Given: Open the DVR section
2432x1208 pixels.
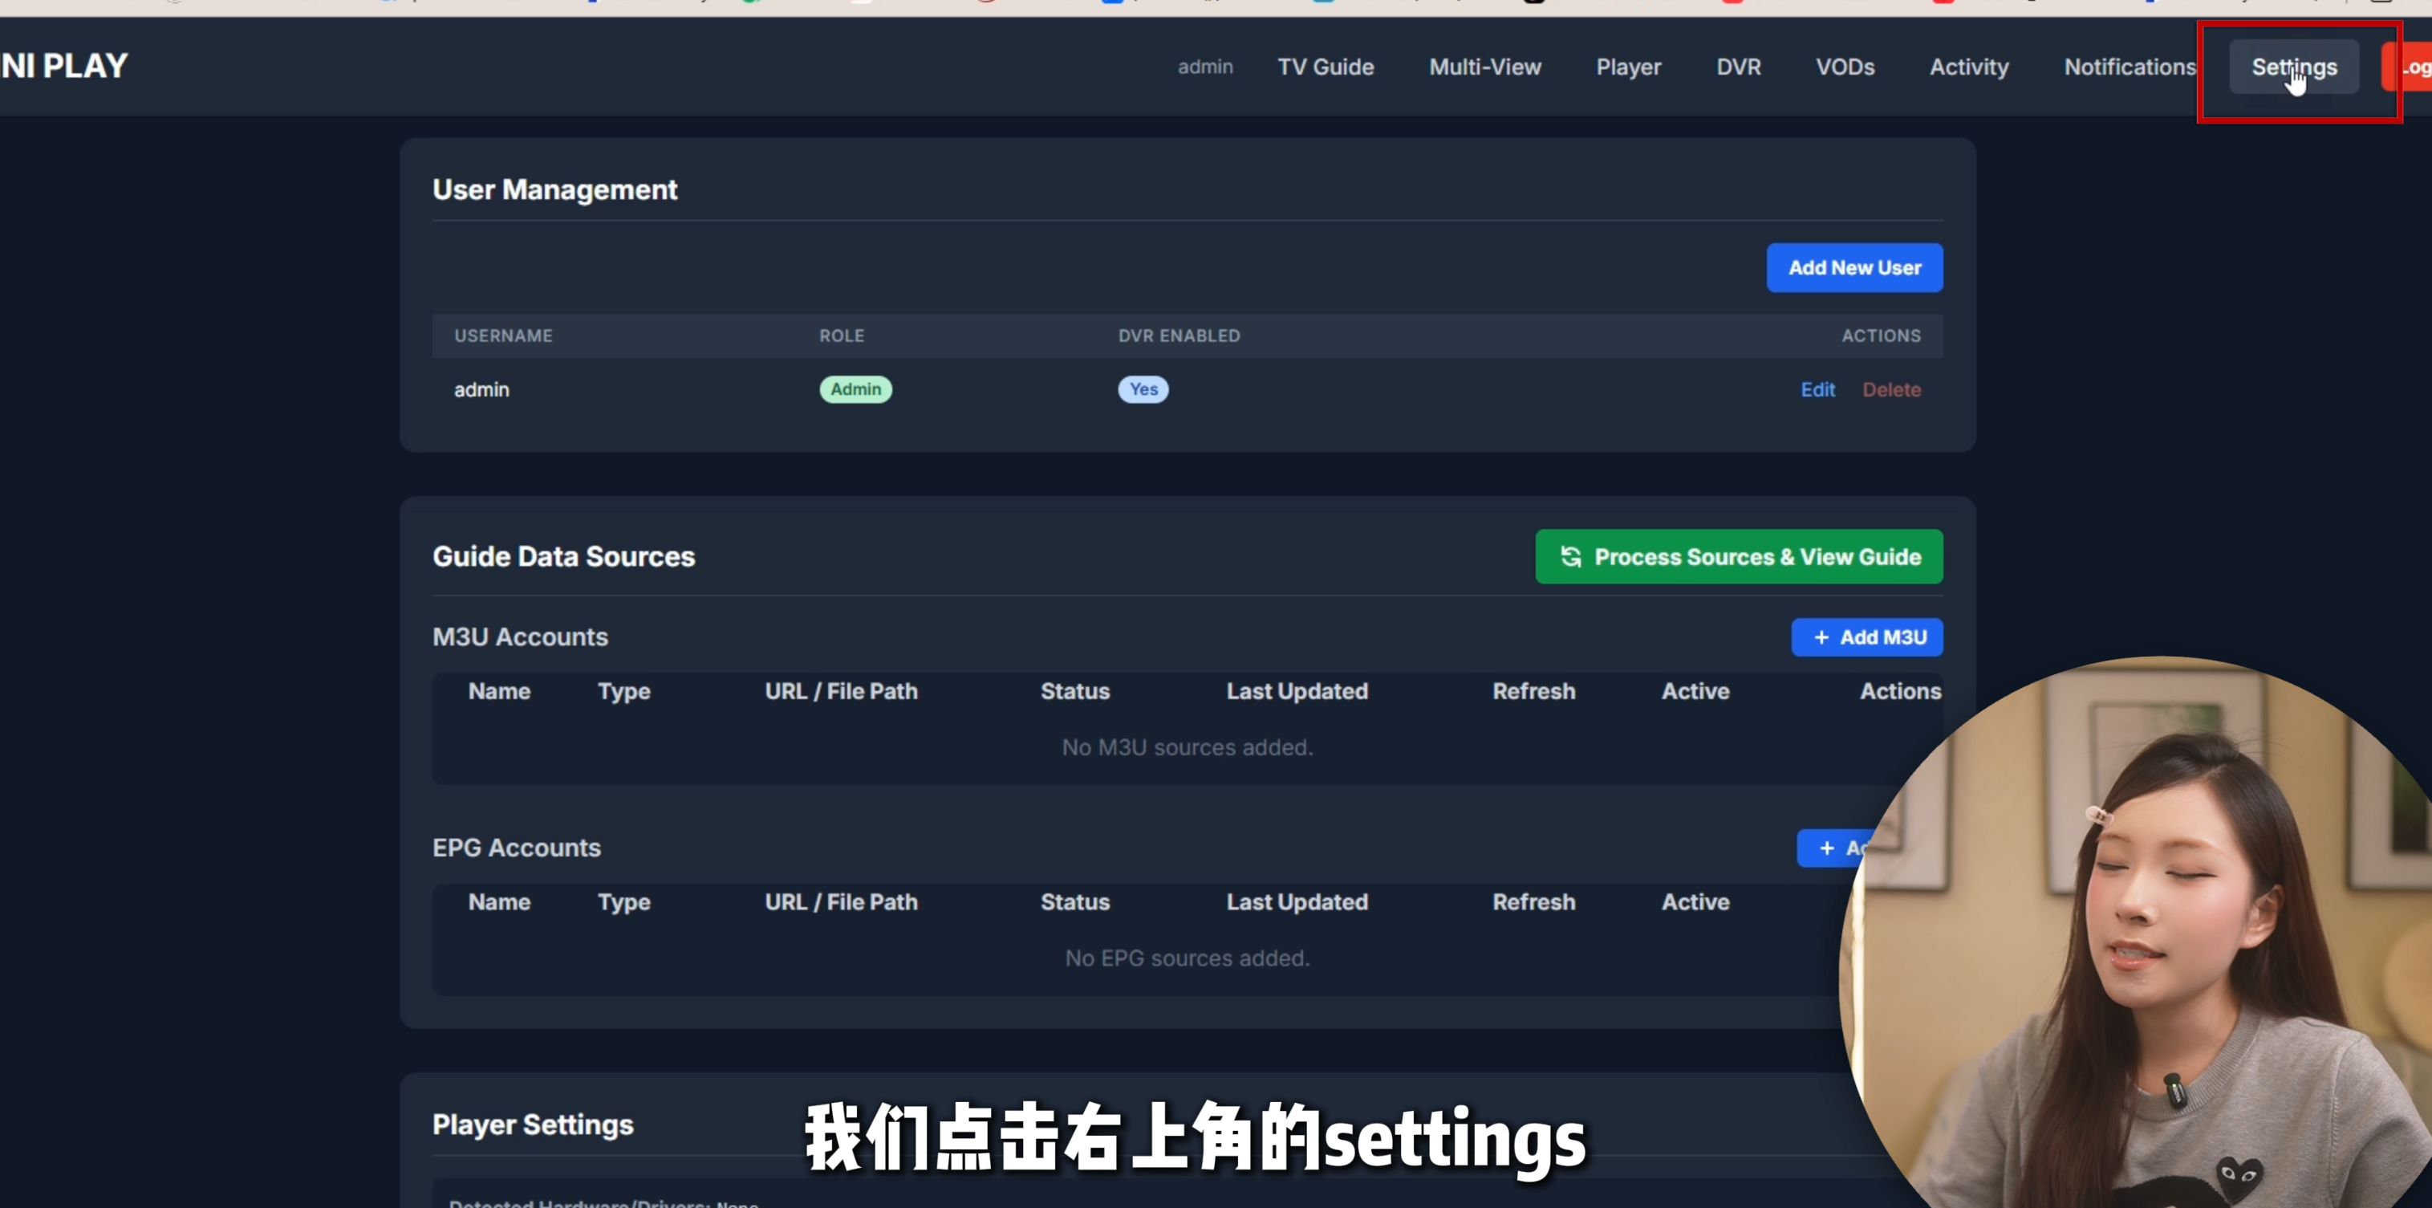Looking at the screenshot, I should point(1738,67).
